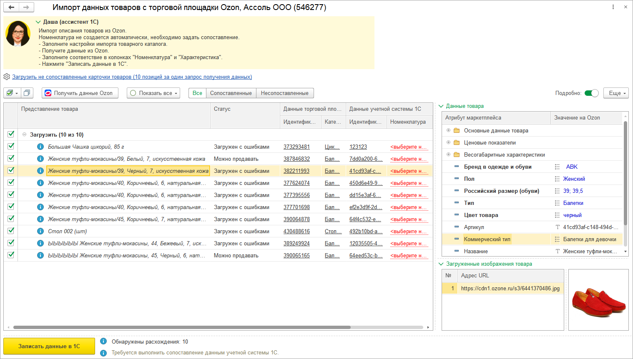Click info icon for Стол 002 row

coord(40,231)
